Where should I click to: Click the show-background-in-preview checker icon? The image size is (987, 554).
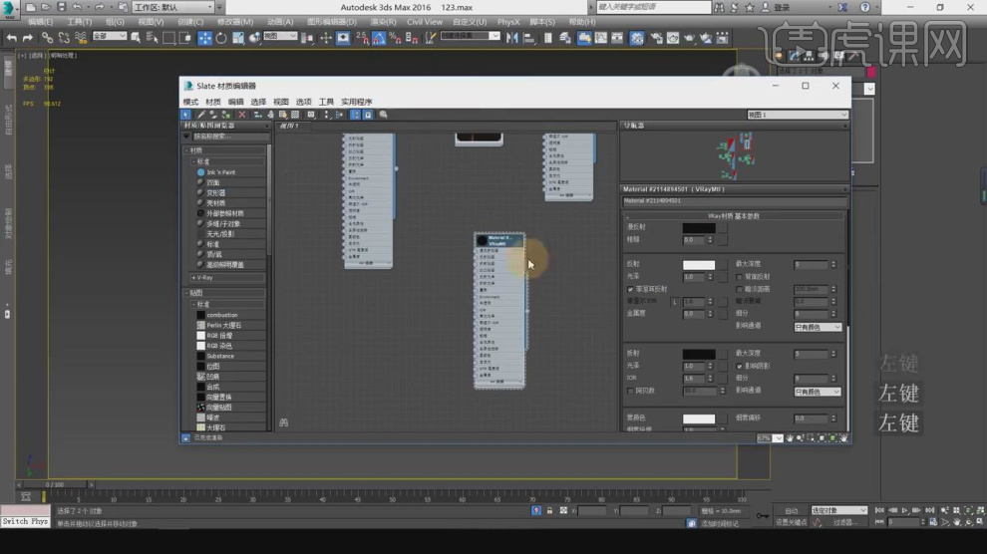295,115
